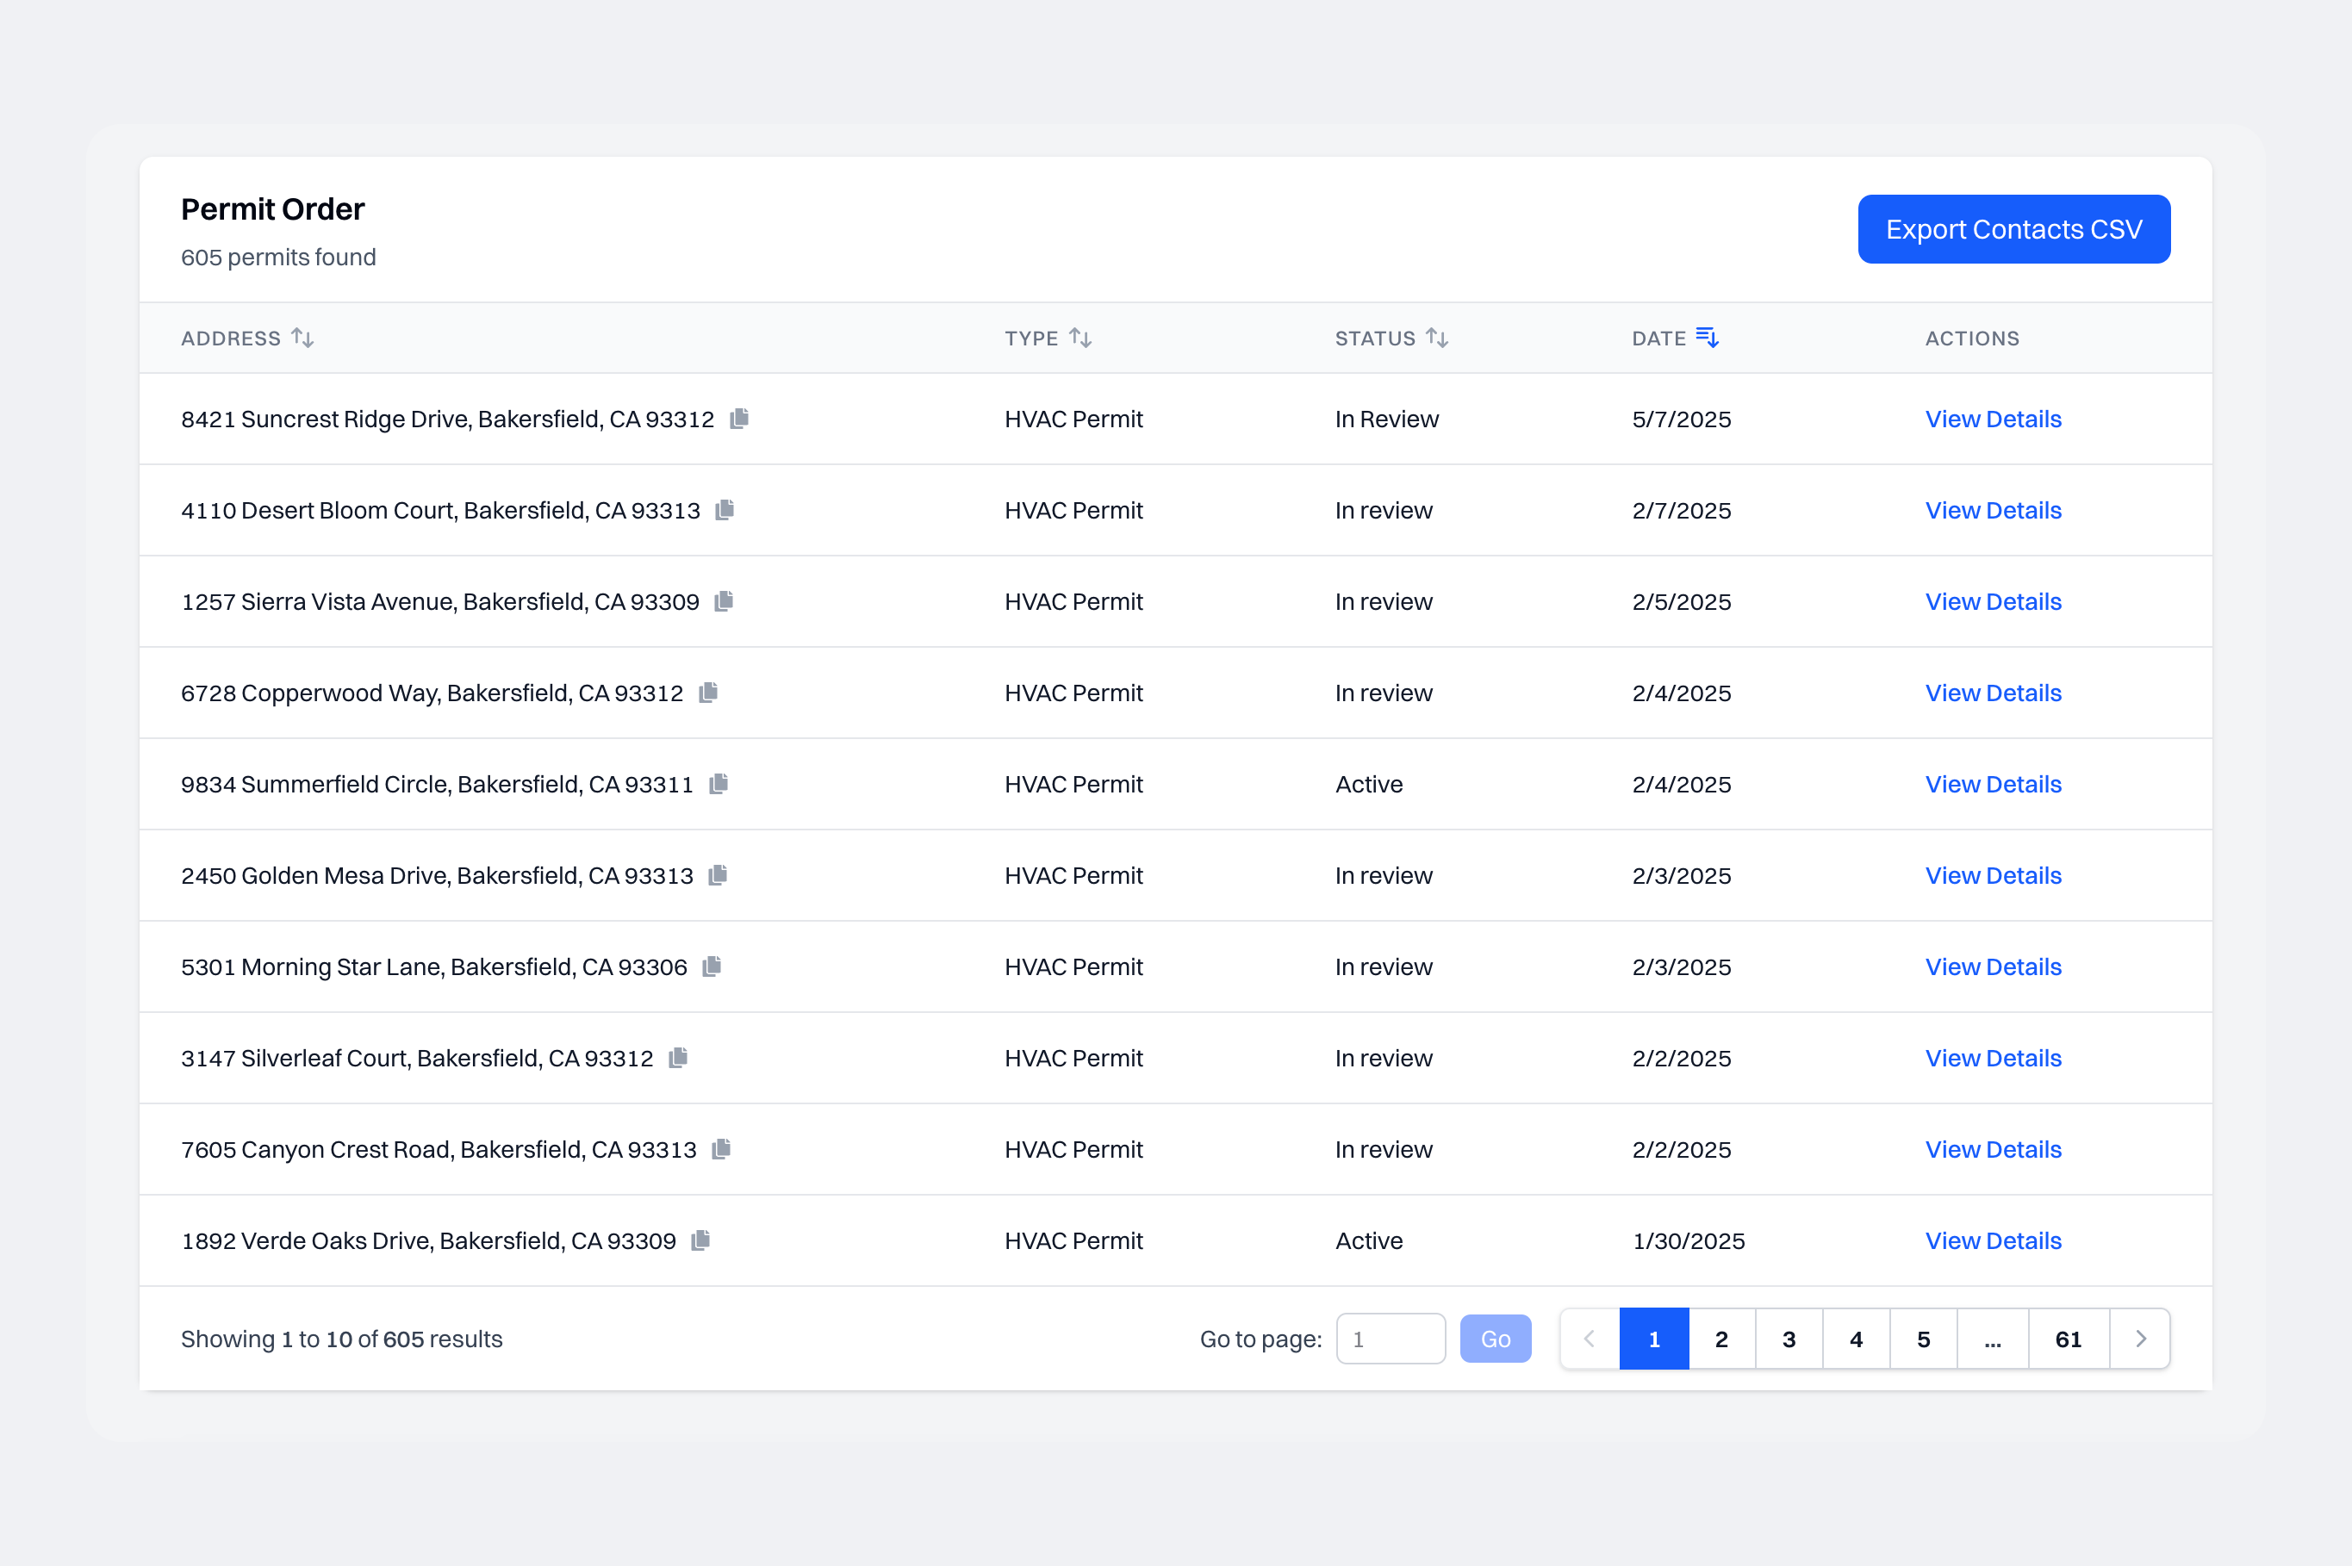
Task: View details for 5301 Morning Star Lane
Action: (x=1993, y=966)
